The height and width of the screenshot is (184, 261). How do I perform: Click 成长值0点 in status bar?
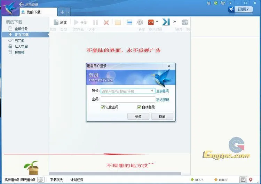11,180
